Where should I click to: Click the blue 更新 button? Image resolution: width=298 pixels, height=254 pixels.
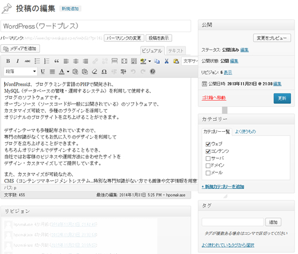point(282,98)
